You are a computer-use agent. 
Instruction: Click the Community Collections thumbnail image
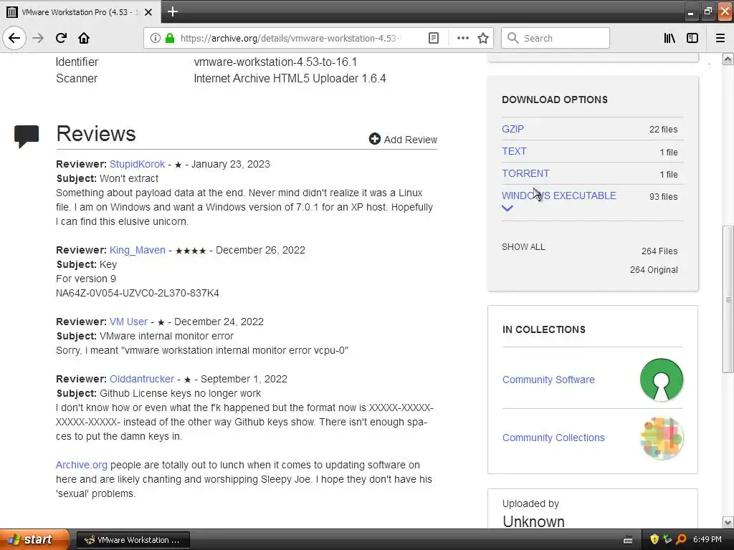click(x=661, y=438)
